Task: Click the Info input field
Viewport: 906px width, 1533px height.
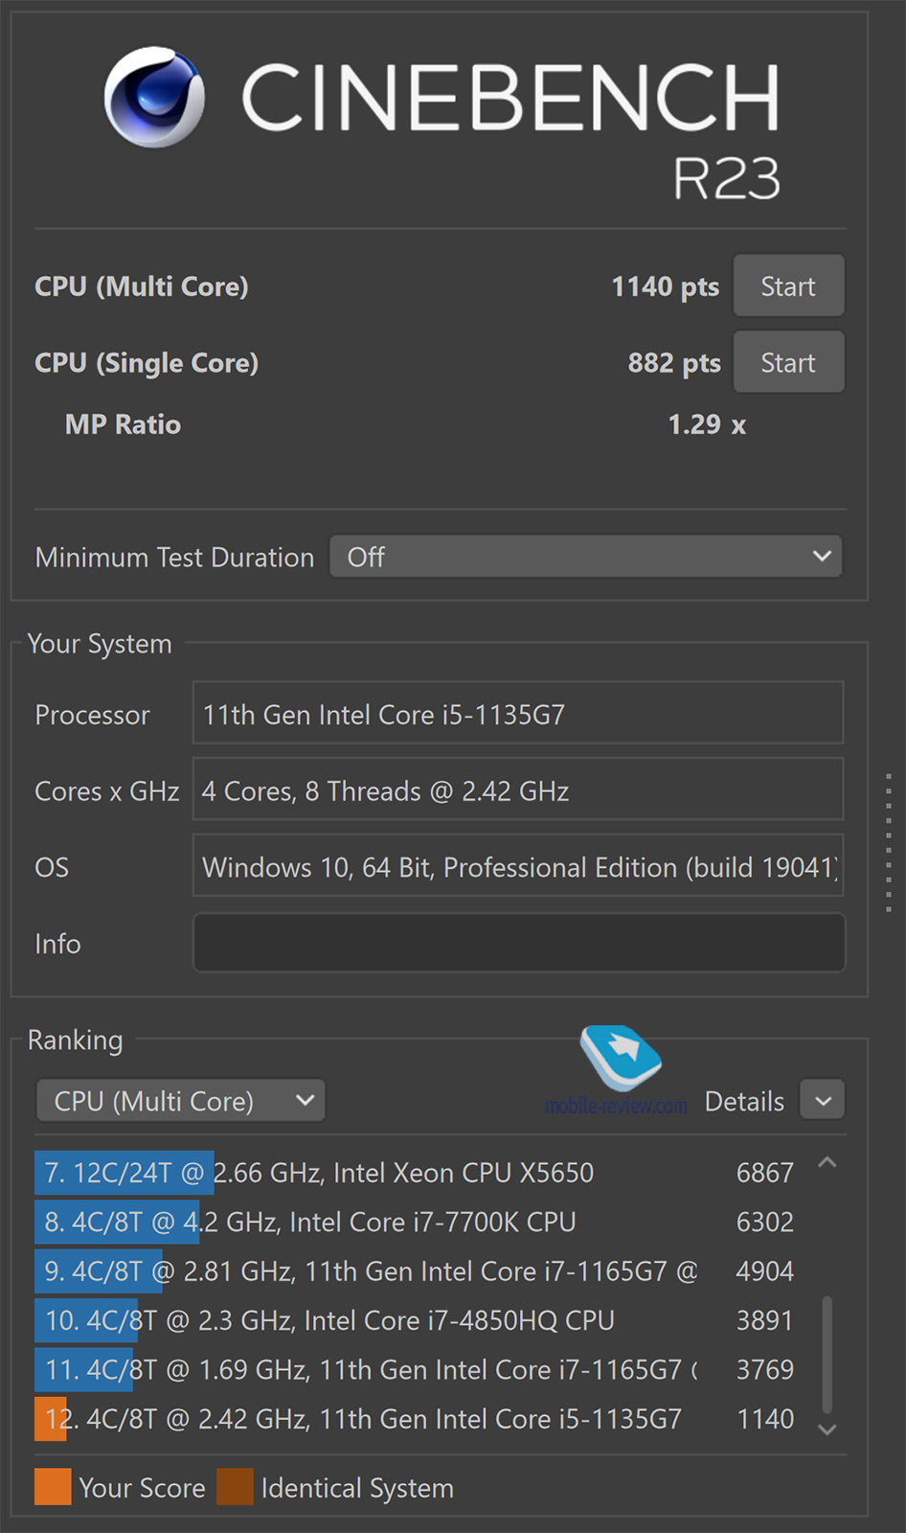Action: coord(519,943)
